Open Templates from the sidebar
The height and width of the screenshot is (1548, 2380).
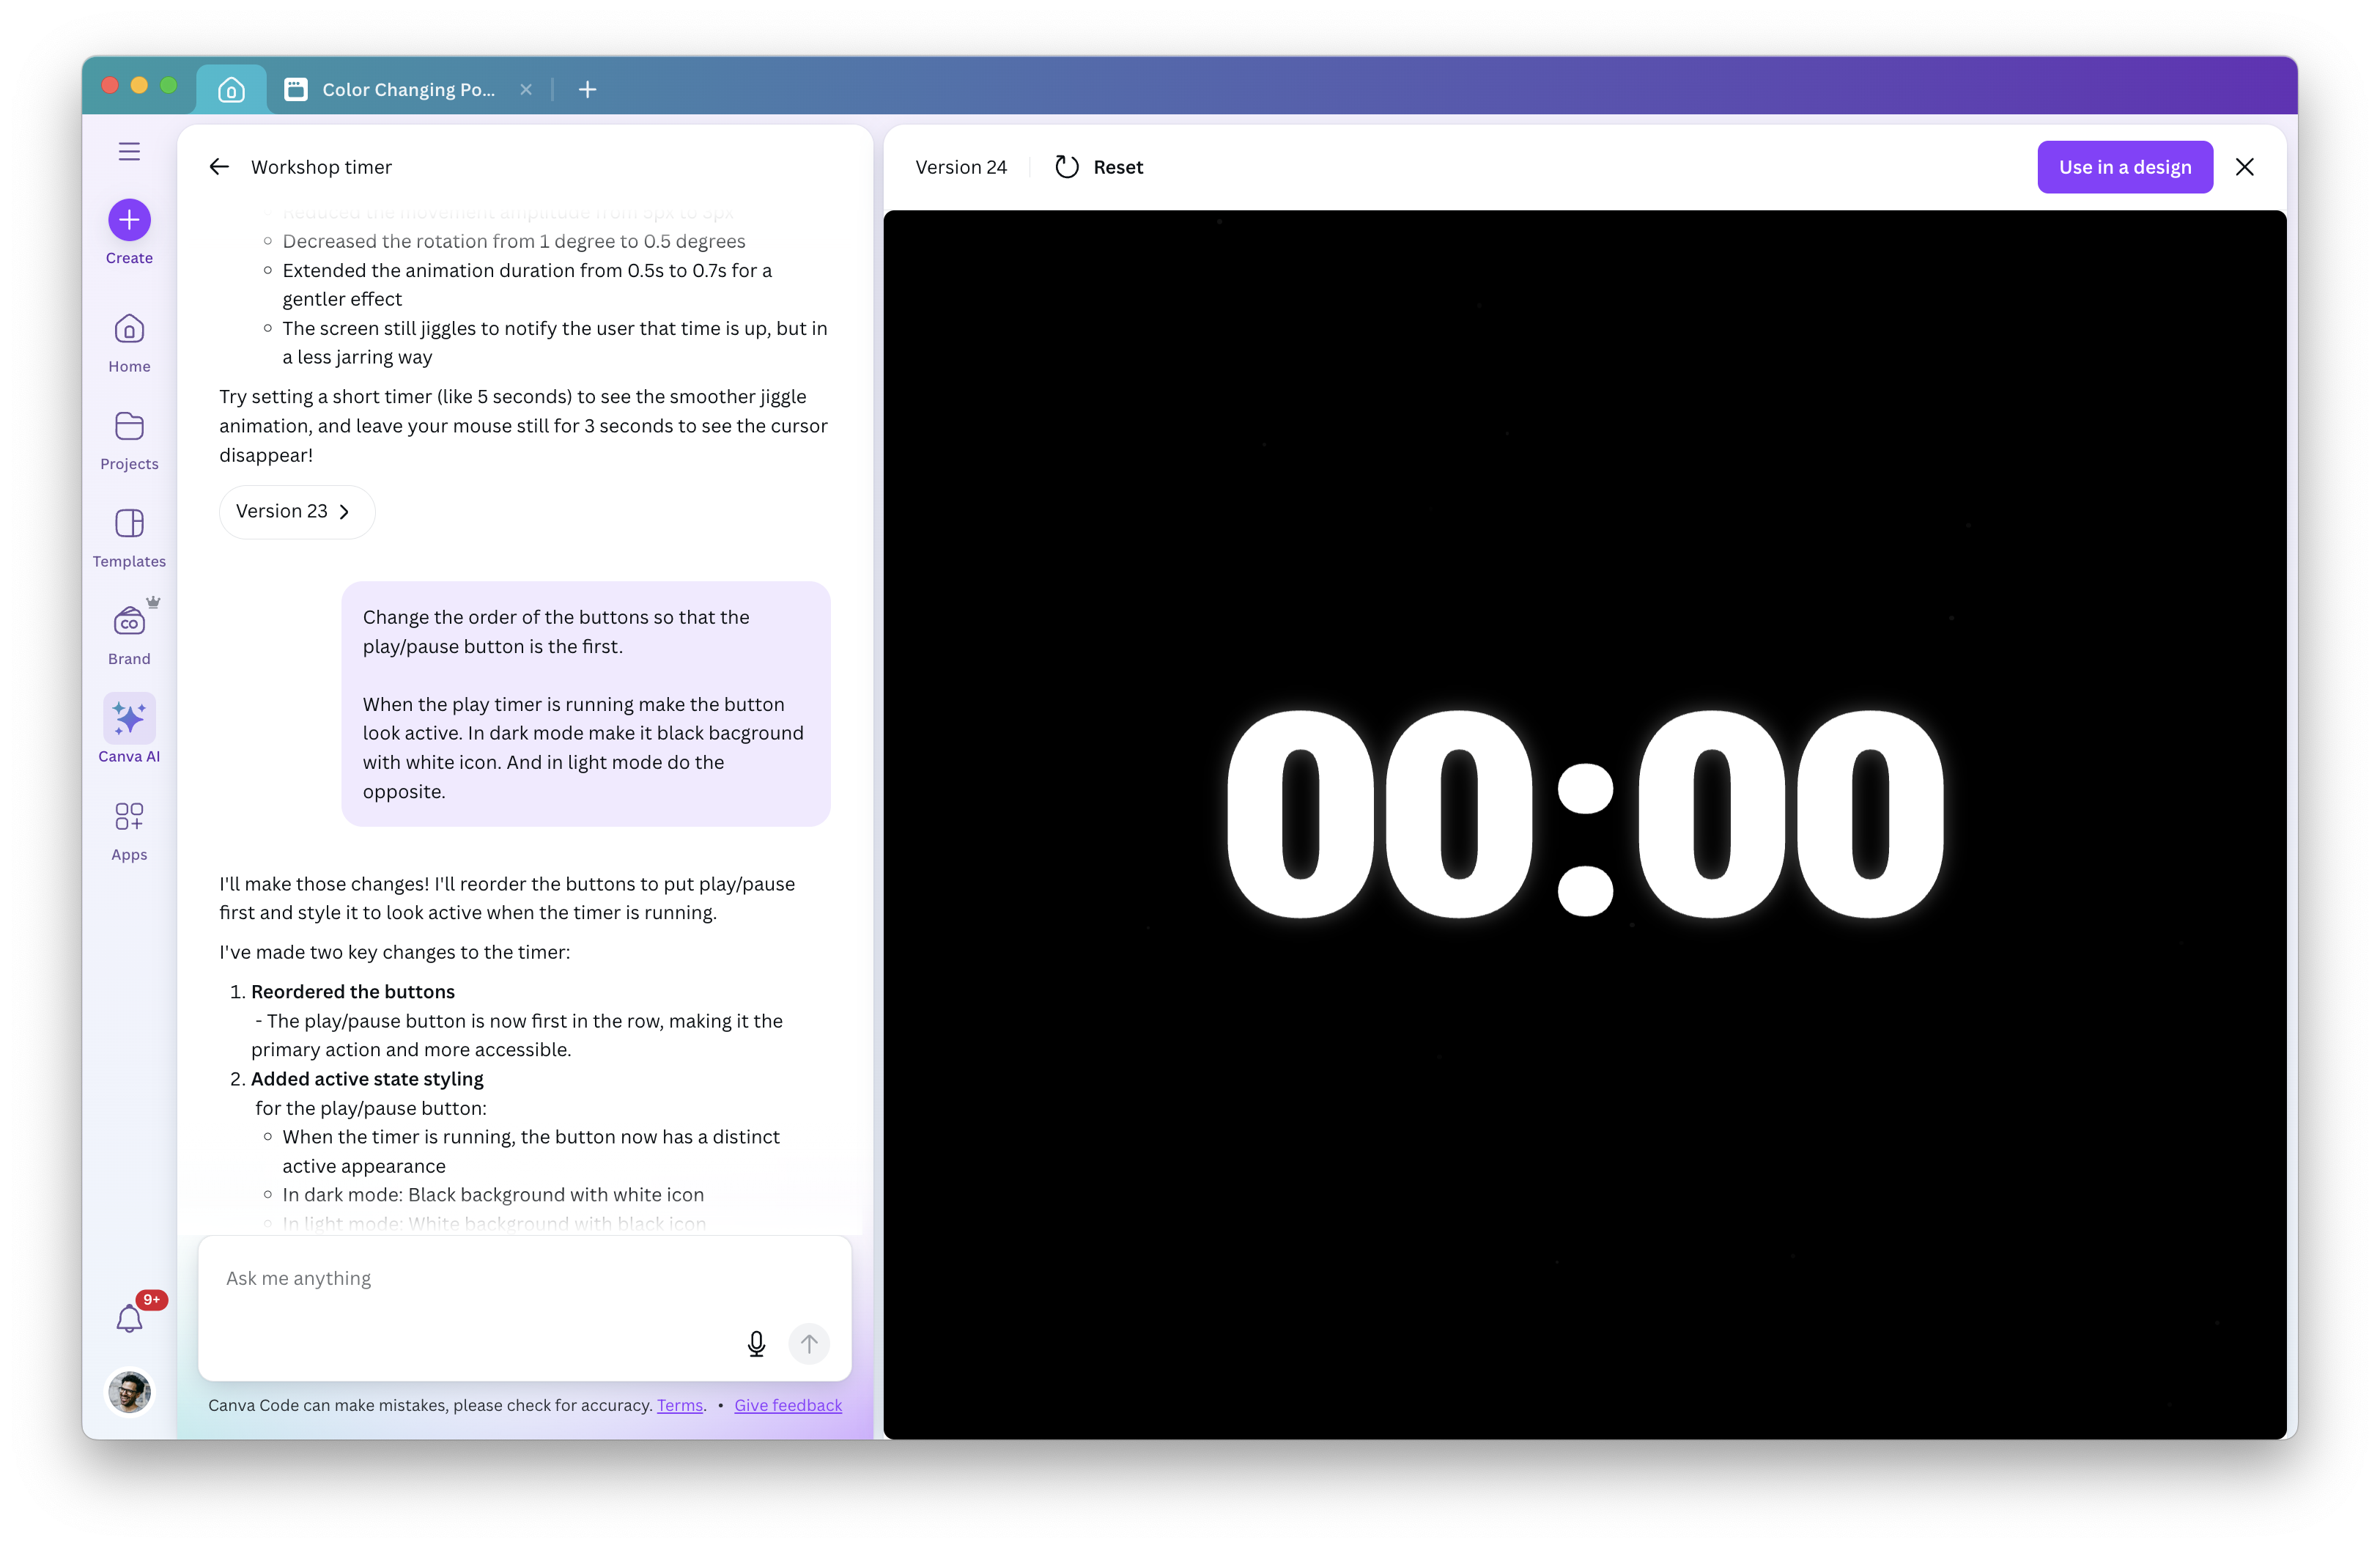[129, 524]
